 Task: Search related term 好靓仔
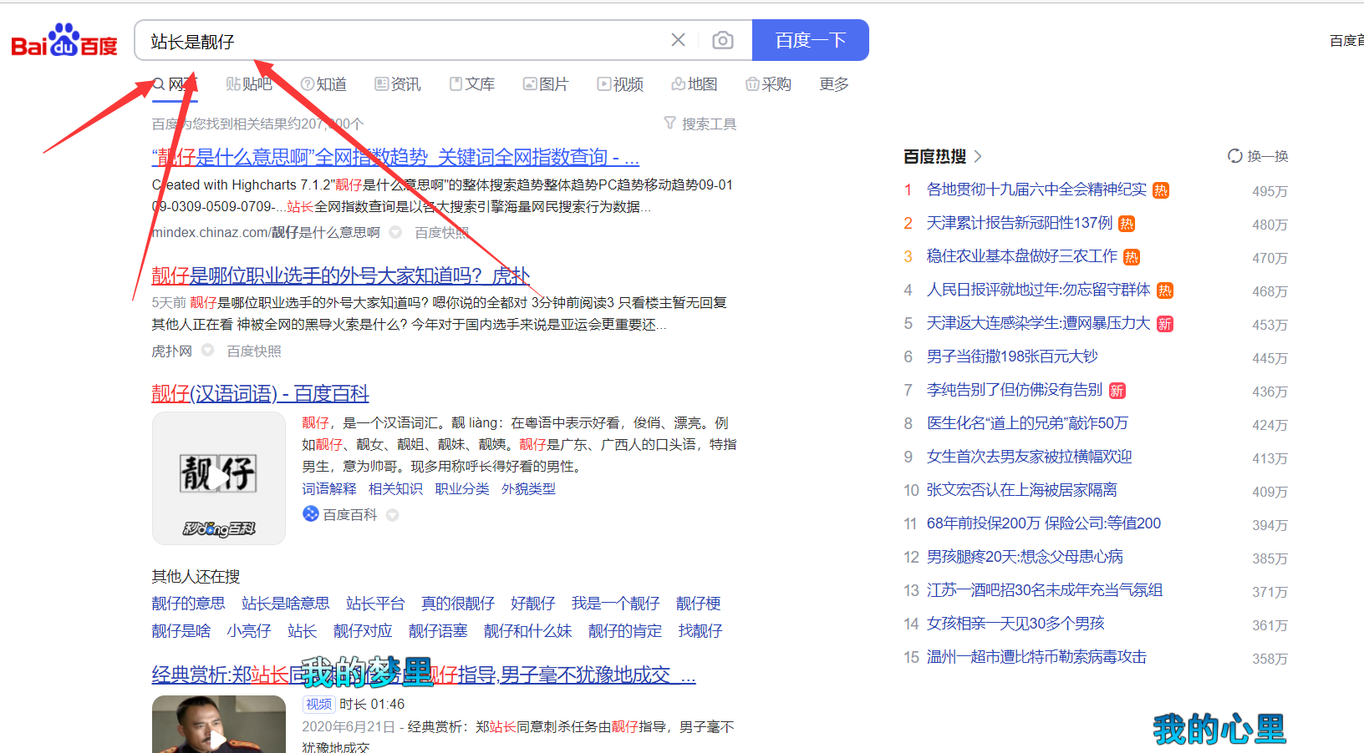[533, 604]
